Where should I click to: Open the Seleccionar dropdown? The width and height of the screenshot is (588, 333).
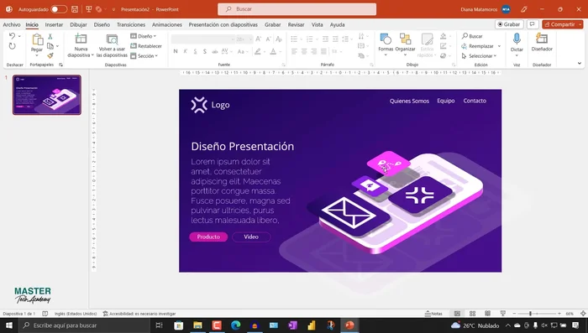(x=480, y=56)
